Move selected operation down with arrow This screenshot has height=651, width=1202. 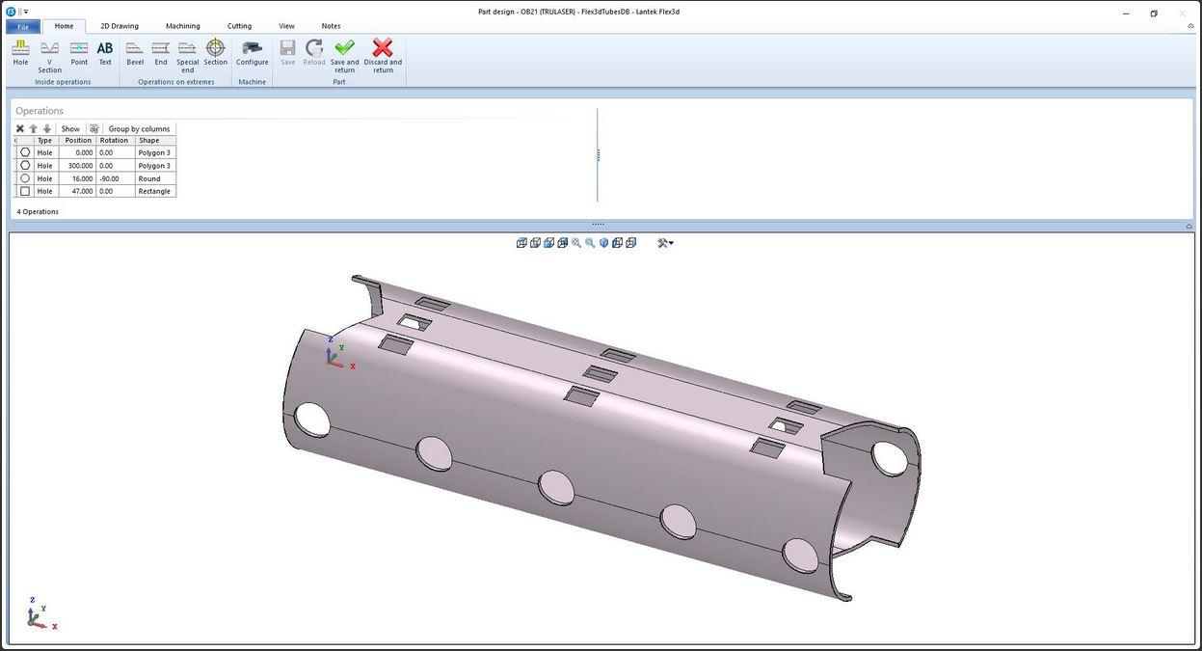coord(46,128)
